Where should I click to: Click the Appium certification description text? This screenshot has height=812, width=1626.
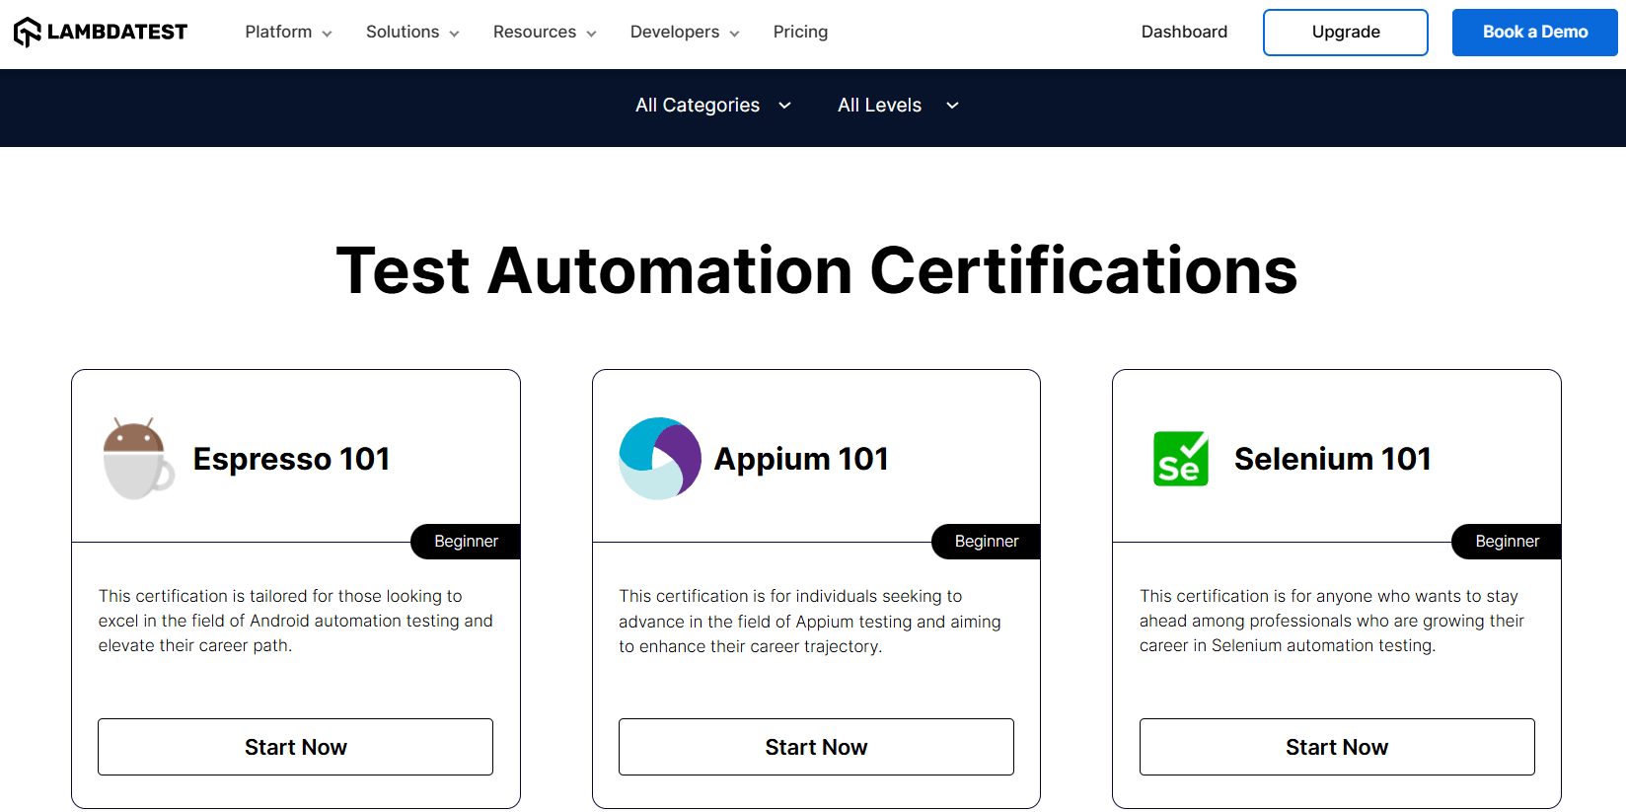click(810, 622)
